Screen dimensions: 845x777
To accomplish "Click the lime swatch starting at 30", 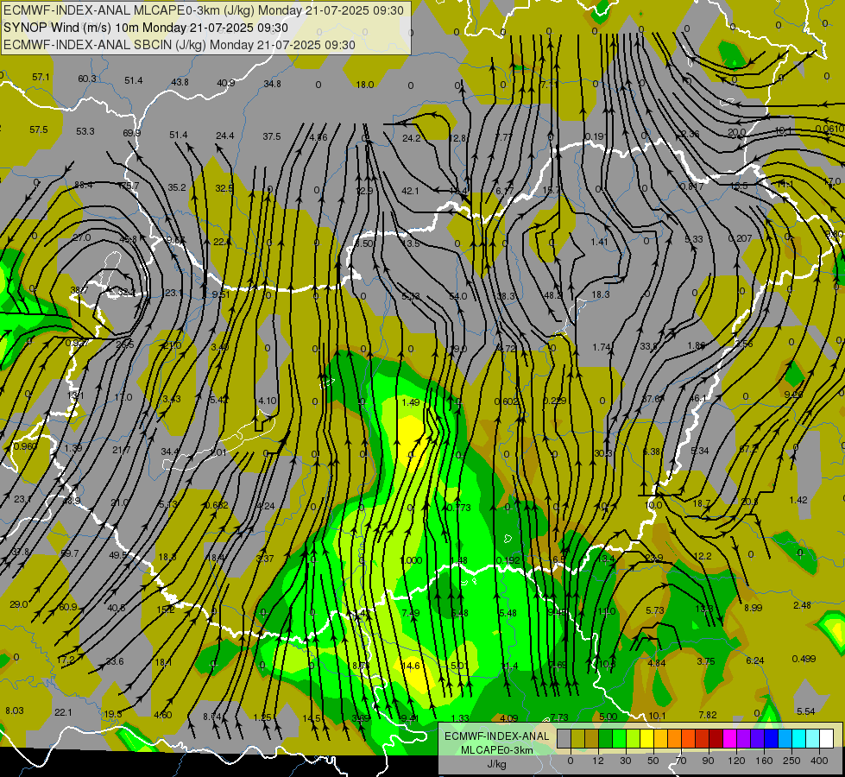I will pyautogui.click(x=634, y=738).
